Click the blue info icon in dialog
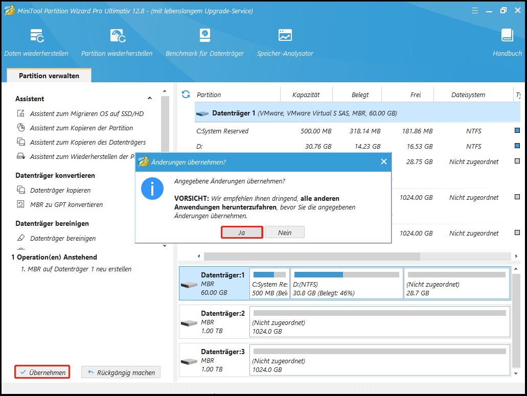The image size is (527, 396). pyautogui.click(x=152, y=189)
